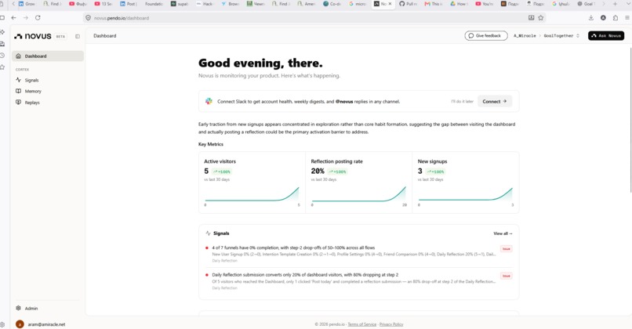The width and height of the screenshot is (632, 329).
Task: Click the site security shield icon
Action: [x=89, y=18]
